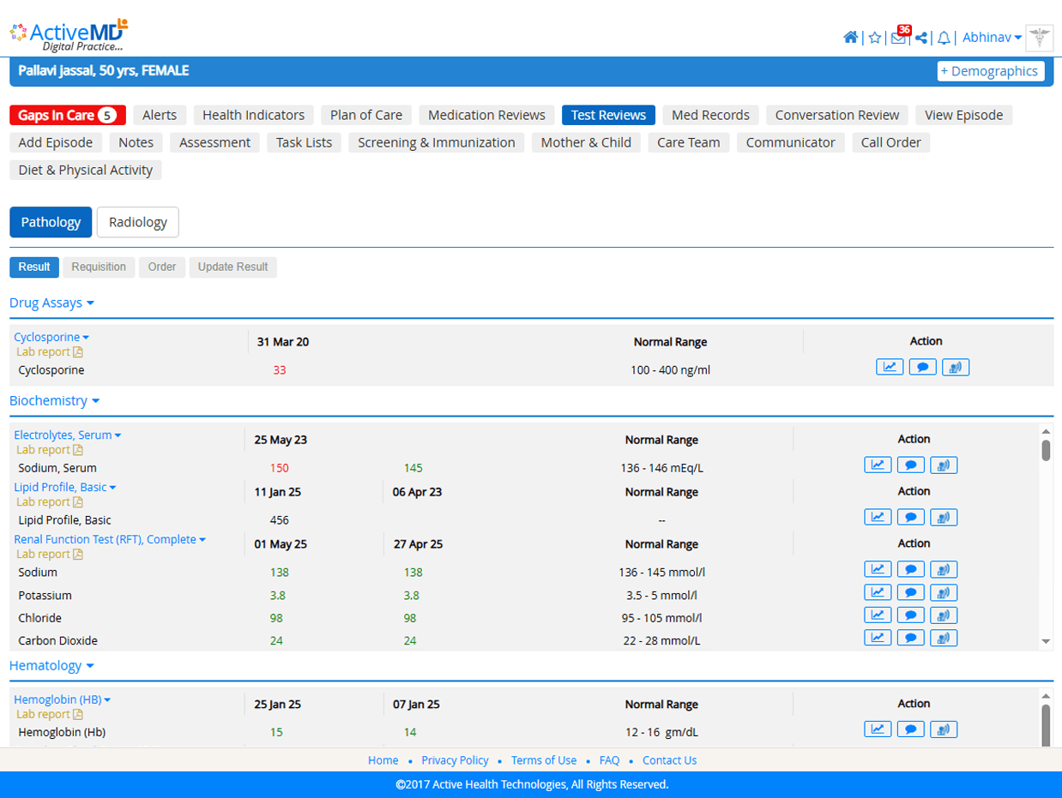Screen dimensions: 1062x798
Task: Expand Hemoglobin (HB) test dropdown
Action: (x=63, y=700)
